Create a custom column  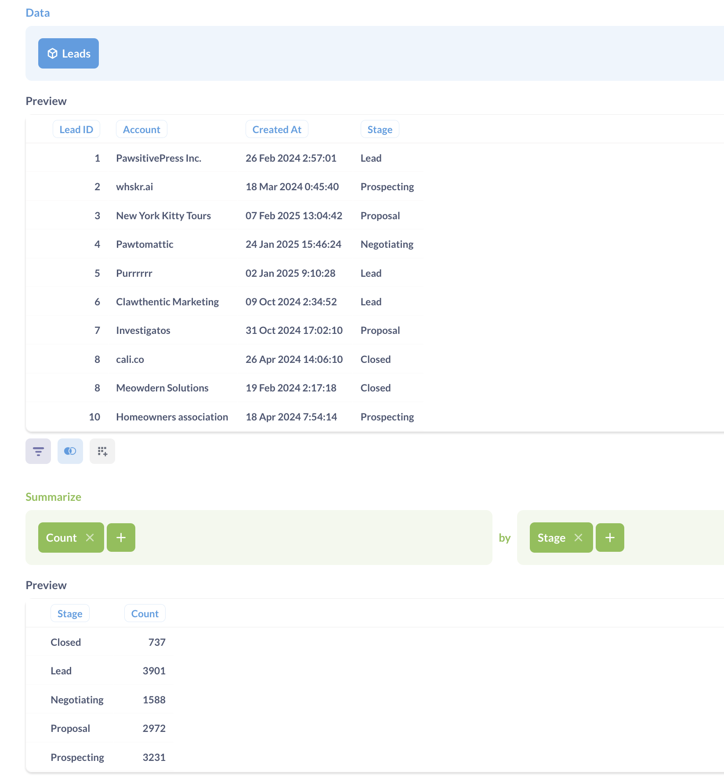[x=102, y=451]
